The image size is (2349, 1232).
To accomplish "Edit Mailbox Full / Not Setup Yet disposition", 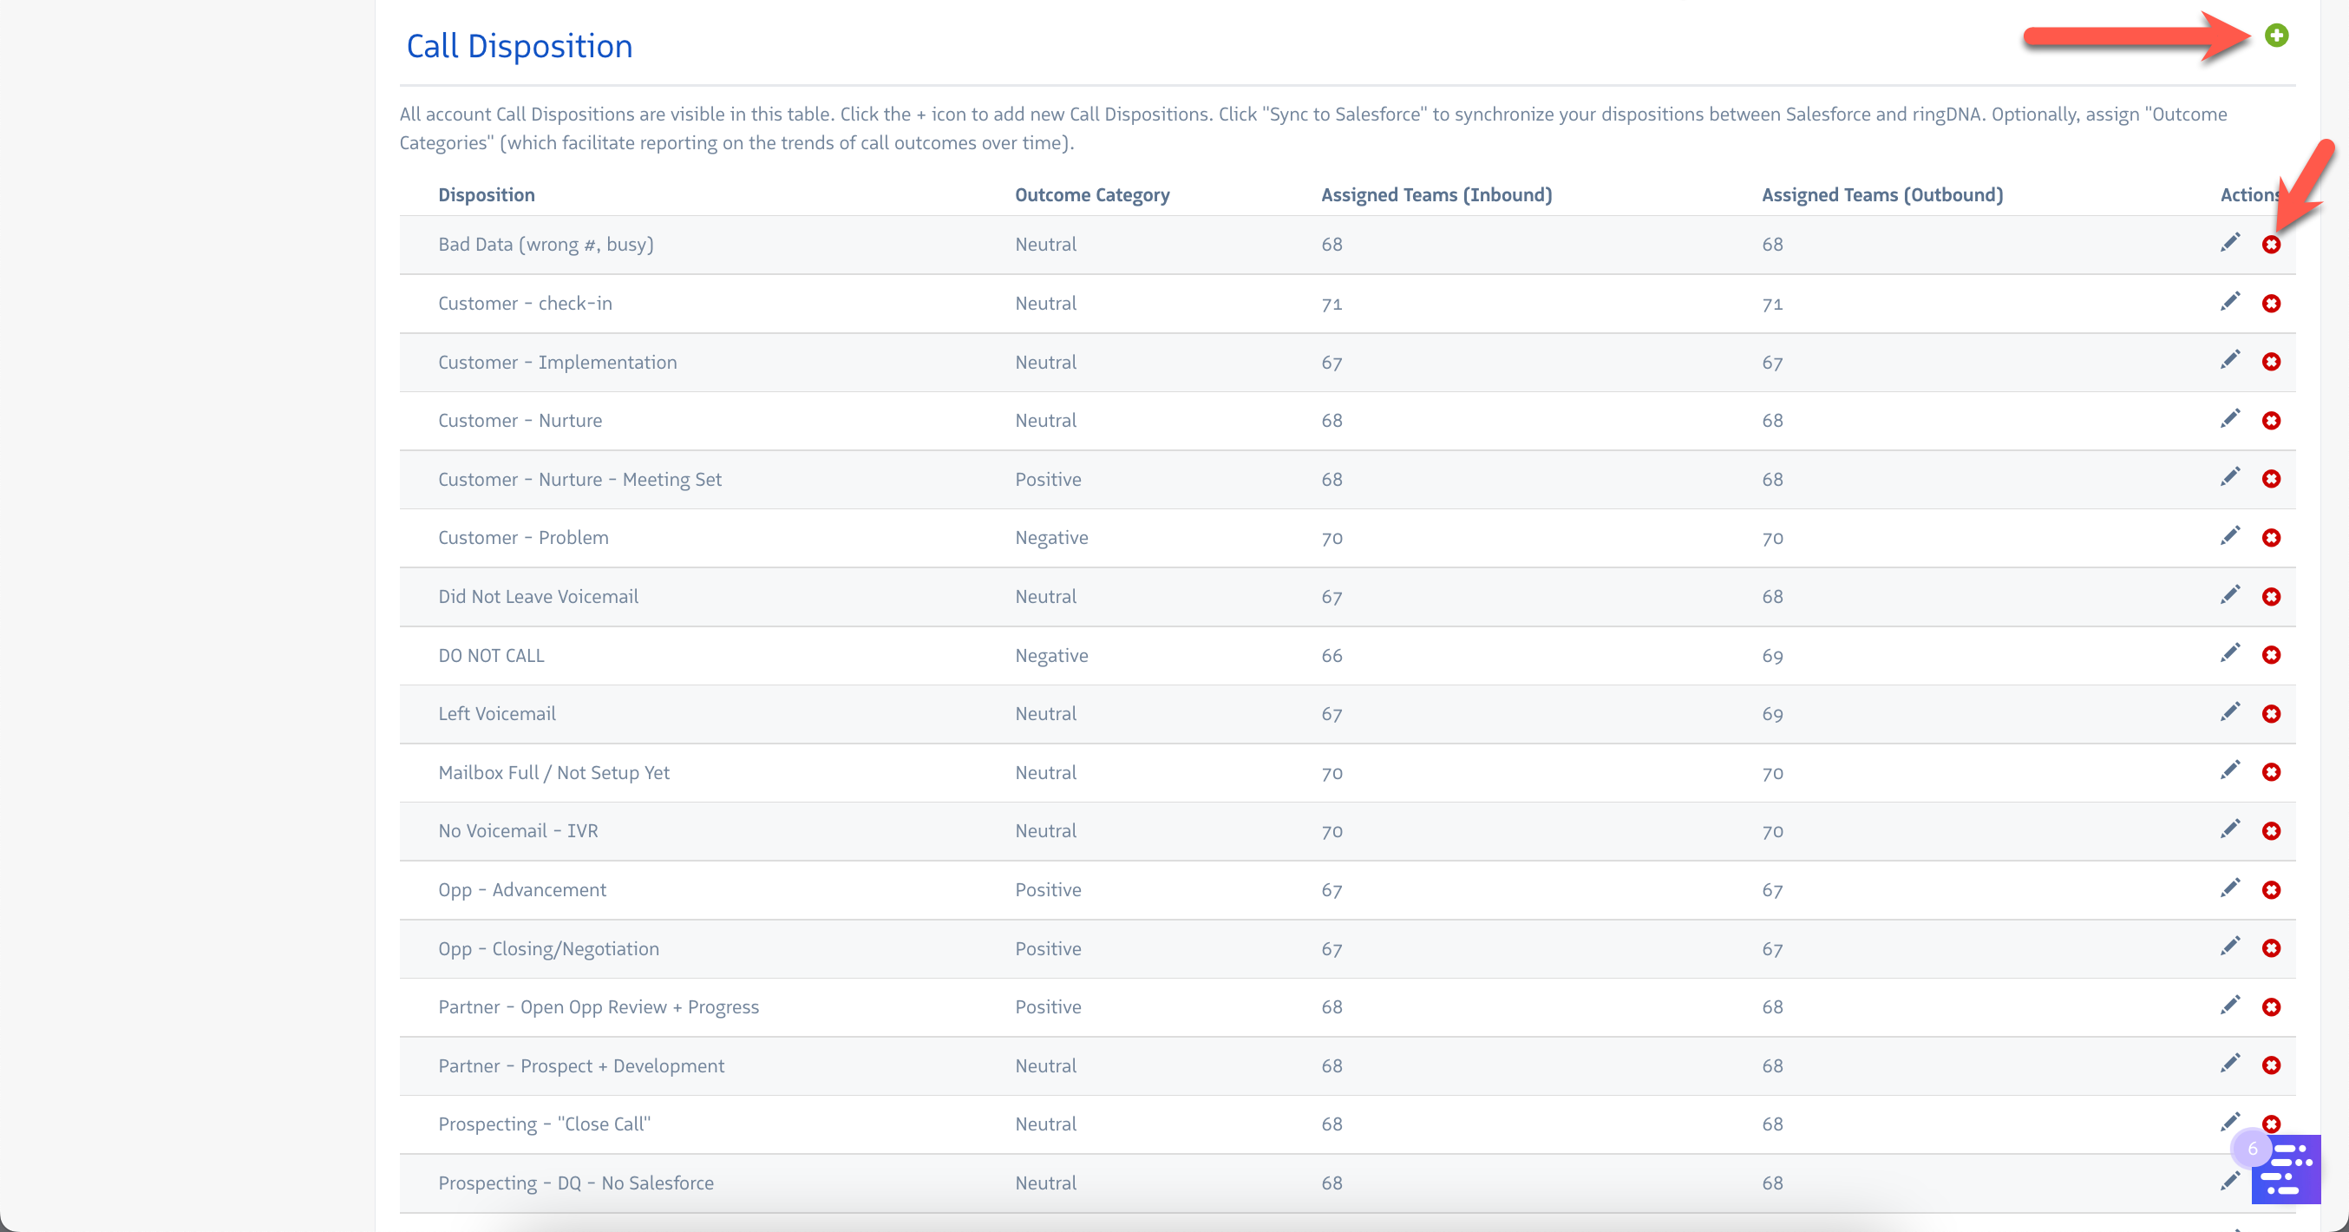I will 2229,770.
